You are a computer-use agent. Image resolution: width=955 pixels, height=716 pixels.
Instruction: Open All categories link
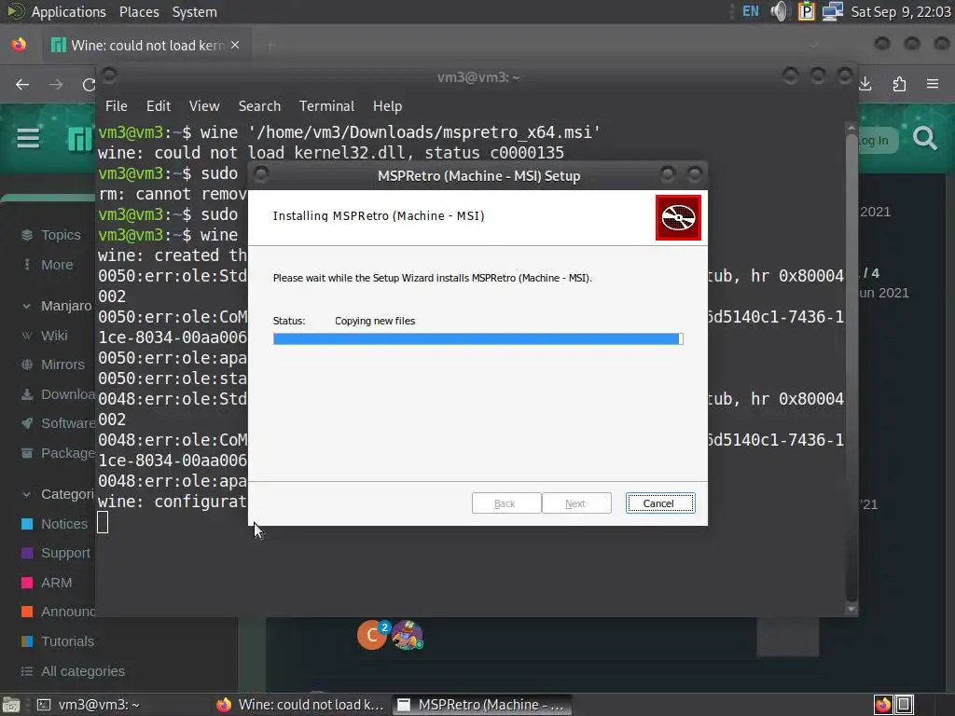click(x=73, y=671)
